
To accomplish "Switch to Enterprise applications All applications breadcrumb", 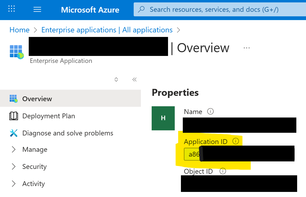I will click(x=107, y=30).
